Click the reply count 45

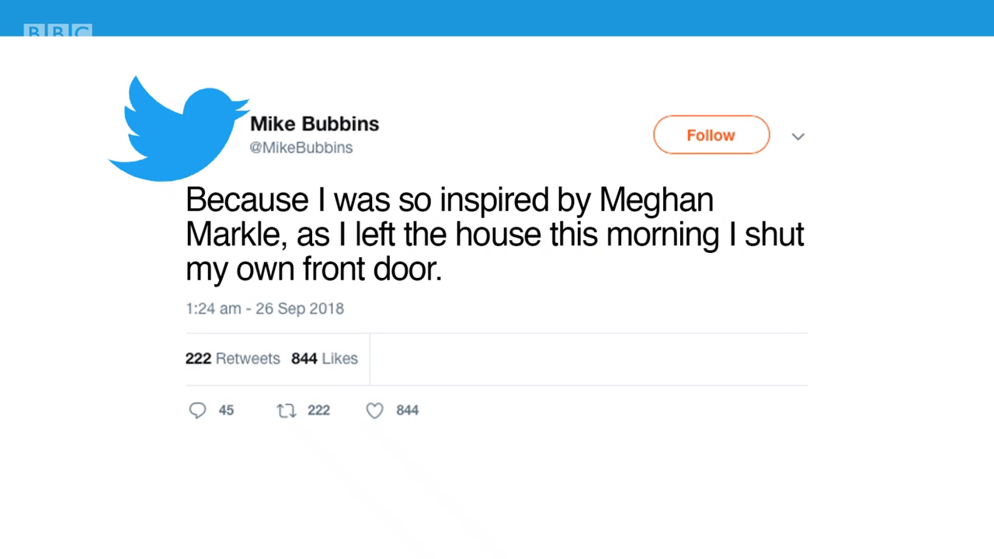(x=226, y=410)
